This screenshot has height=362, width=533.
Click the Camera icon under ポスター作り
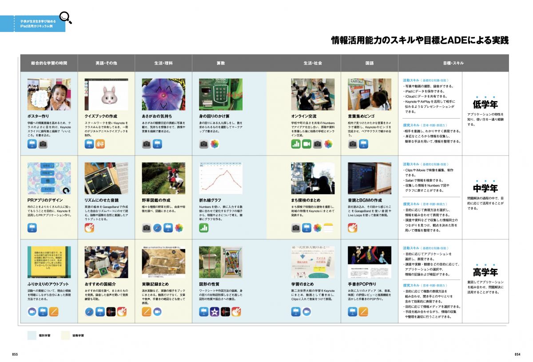coord(43,144)
